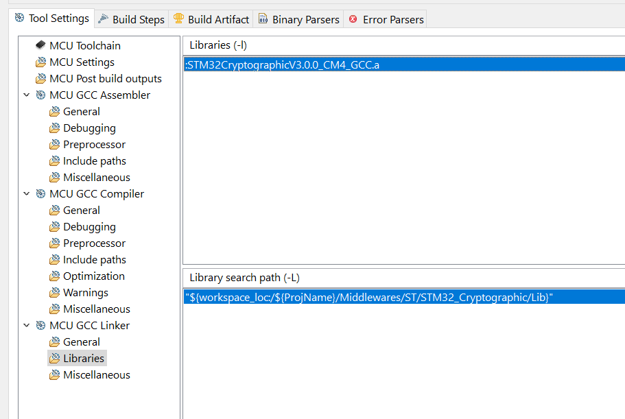Click the MCU Toolchain chip icon
625x419 pixels.
click(x=41, y=46)
